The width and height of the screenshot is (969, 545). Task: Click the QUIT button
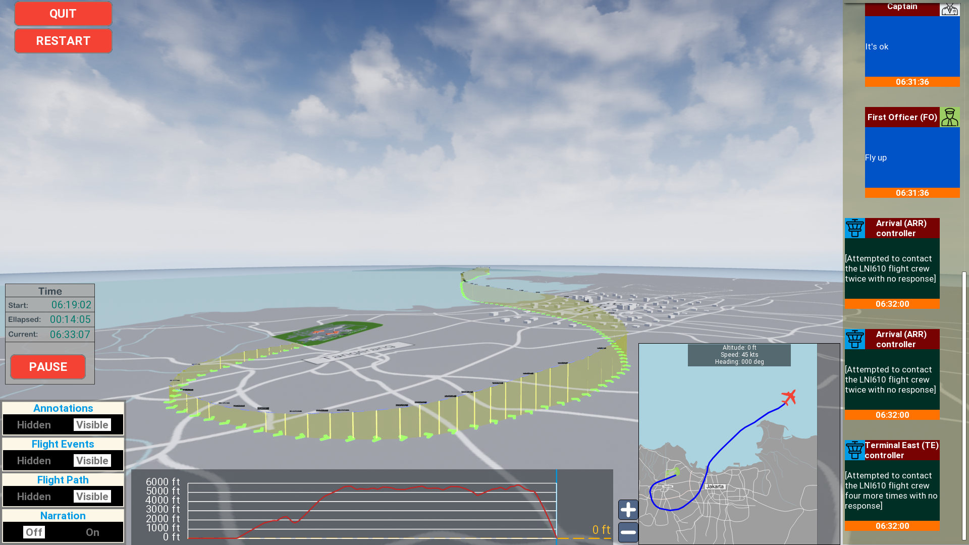point(63,14)
